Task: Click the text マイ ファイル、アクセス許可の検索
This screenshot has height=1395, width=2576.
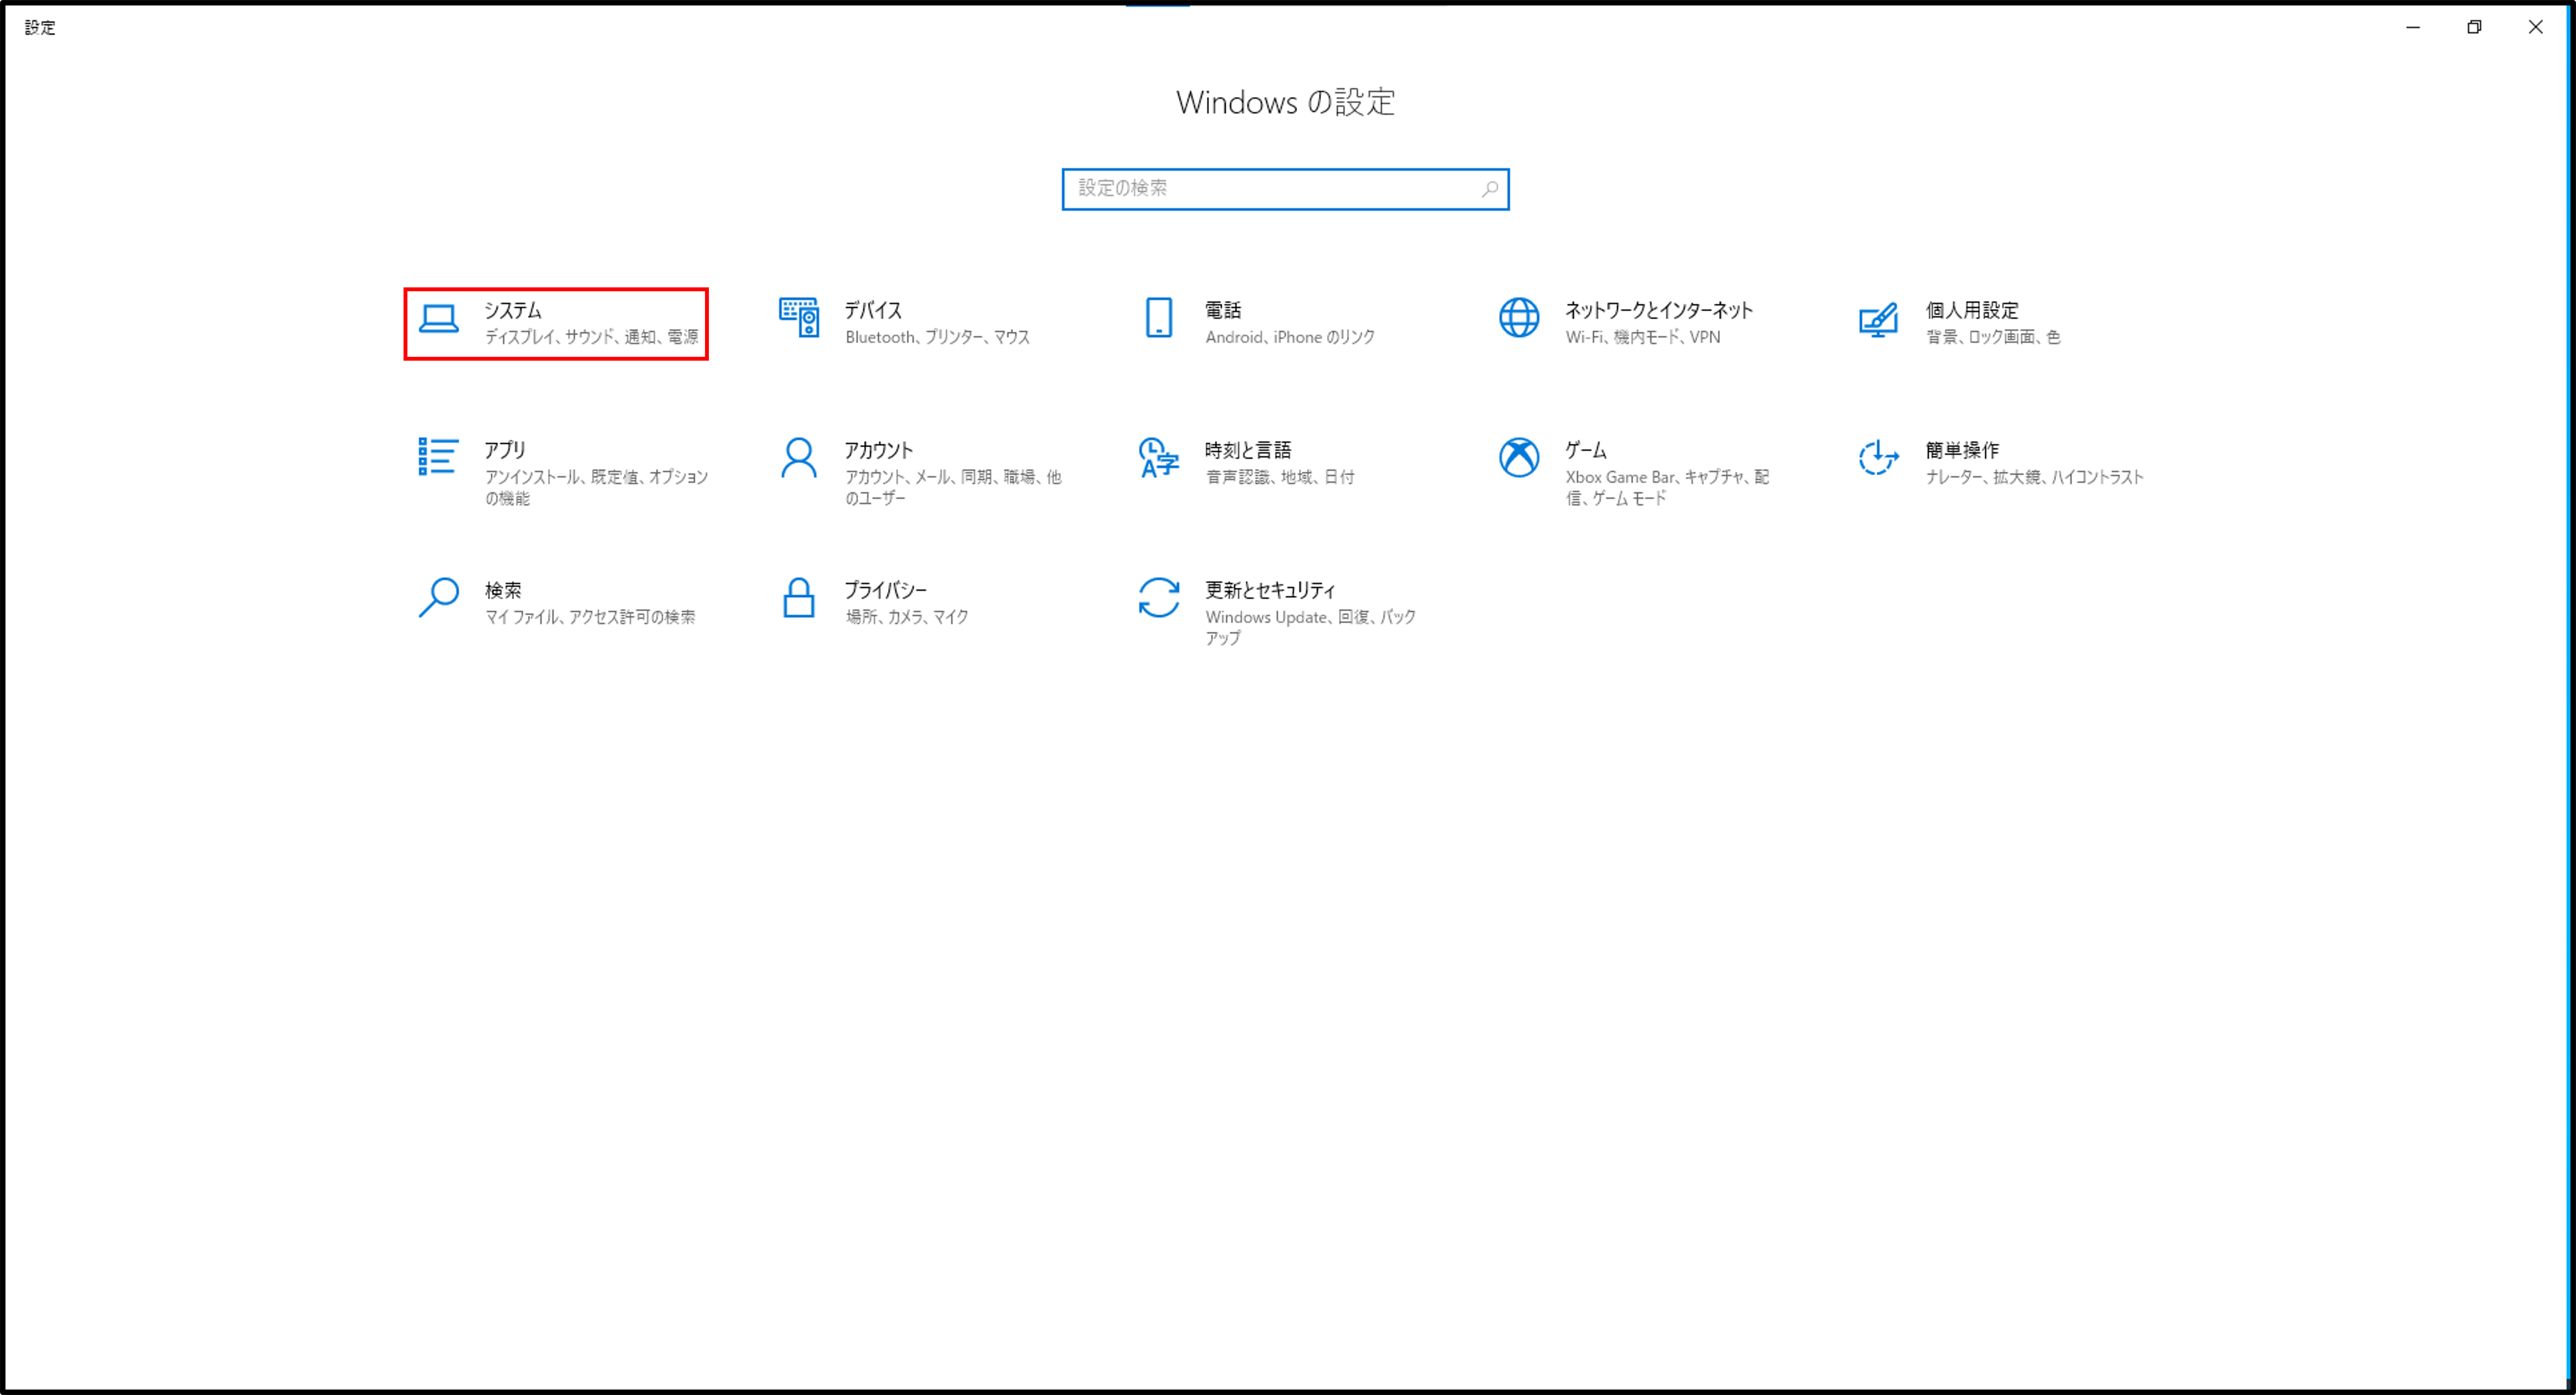Action: (590, 617)
